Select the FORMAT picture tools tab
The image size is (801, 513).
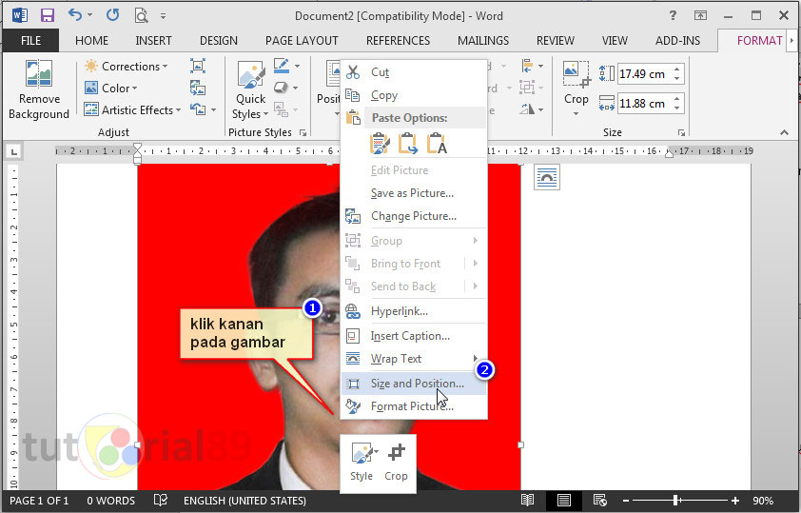click(759, 40)
